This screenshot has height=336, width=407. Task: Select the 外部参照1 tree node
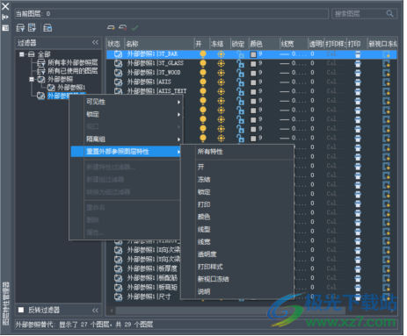point(71,88)
